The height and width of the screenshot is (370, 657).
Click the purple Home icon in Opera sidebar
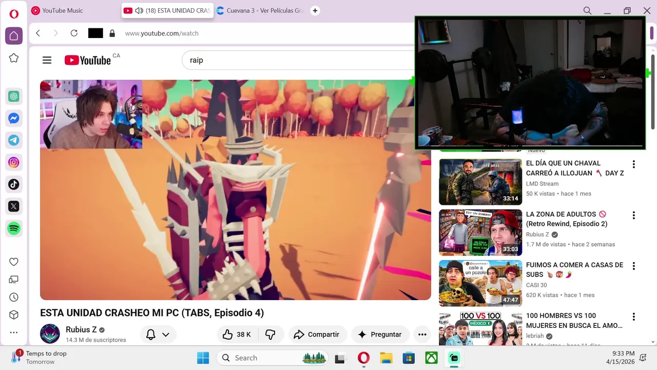(14, 36)
